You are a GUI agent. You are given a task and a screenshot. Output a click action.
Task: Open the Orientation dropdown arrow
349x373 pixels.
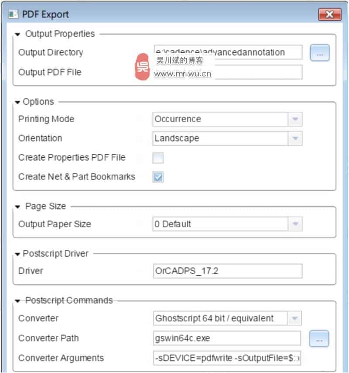pyautogui.click(x=295, y=138)
